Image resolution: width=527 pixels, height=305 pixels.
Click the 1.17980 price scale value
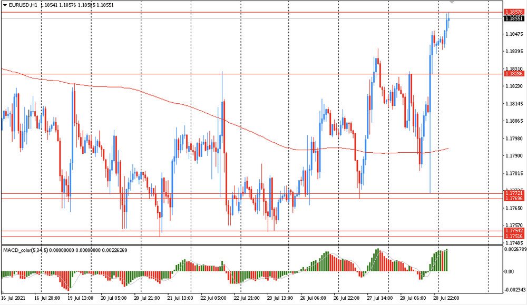click(514, 139)
